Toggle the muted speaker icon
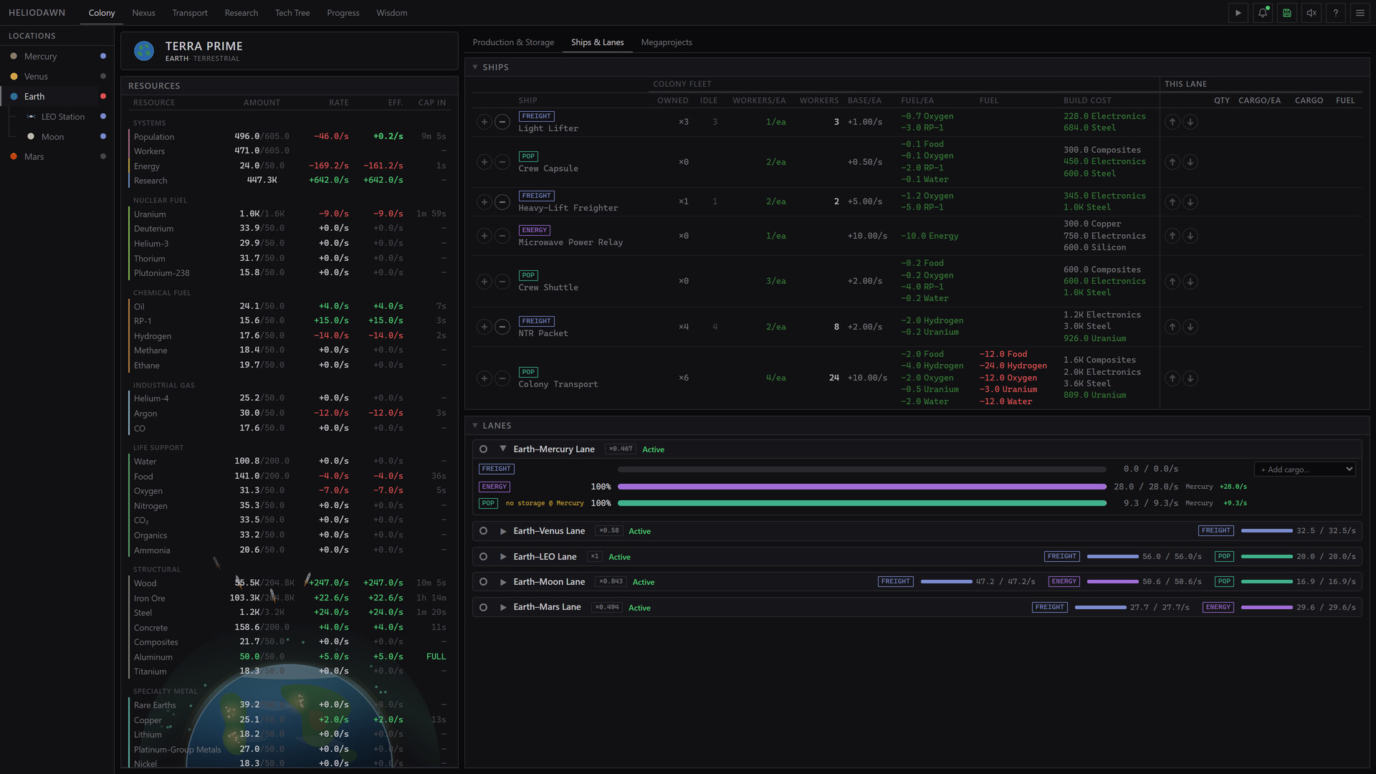Viewport: 1376px width, 774px height. pos(1311,13)
